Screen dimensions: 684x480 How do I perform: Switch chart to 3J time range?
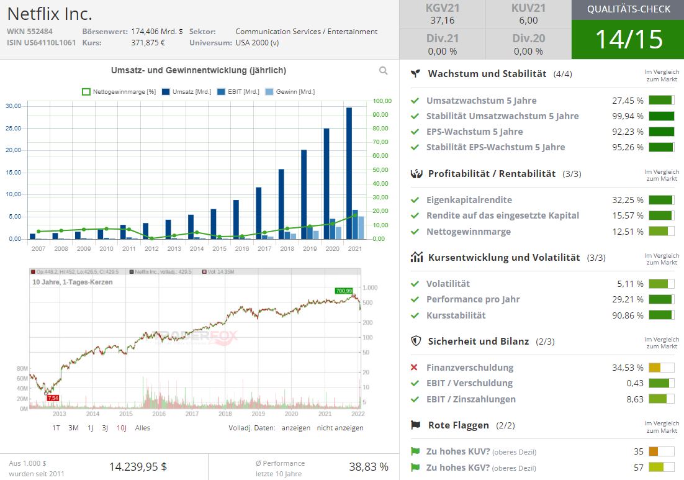[x=106, y=428]
